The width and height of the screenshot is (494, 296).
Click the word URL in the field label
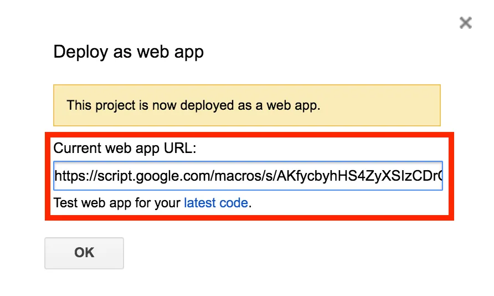(x=180, y=148)
